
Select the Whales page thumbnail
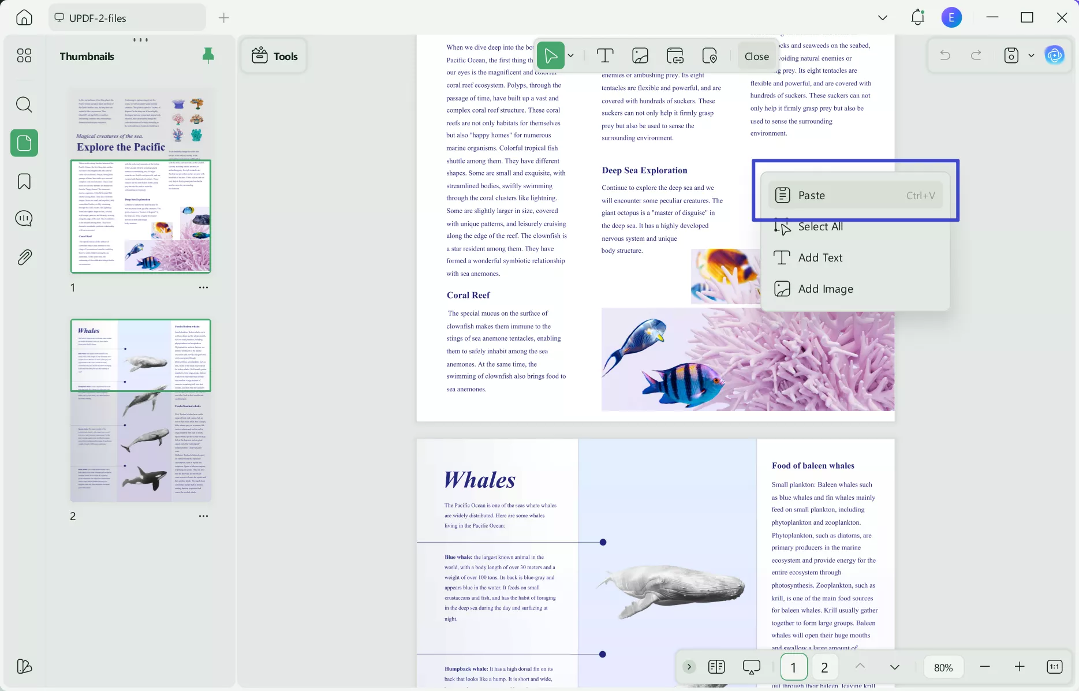pyautogui.click(x=140, y=410)
